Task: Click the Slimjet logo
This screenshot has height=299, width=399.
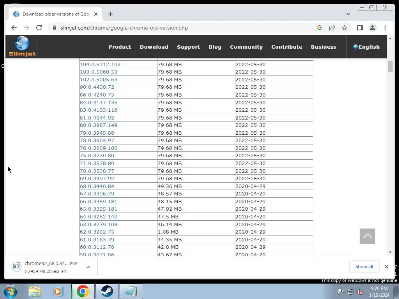Action: [x=22, y=47]
